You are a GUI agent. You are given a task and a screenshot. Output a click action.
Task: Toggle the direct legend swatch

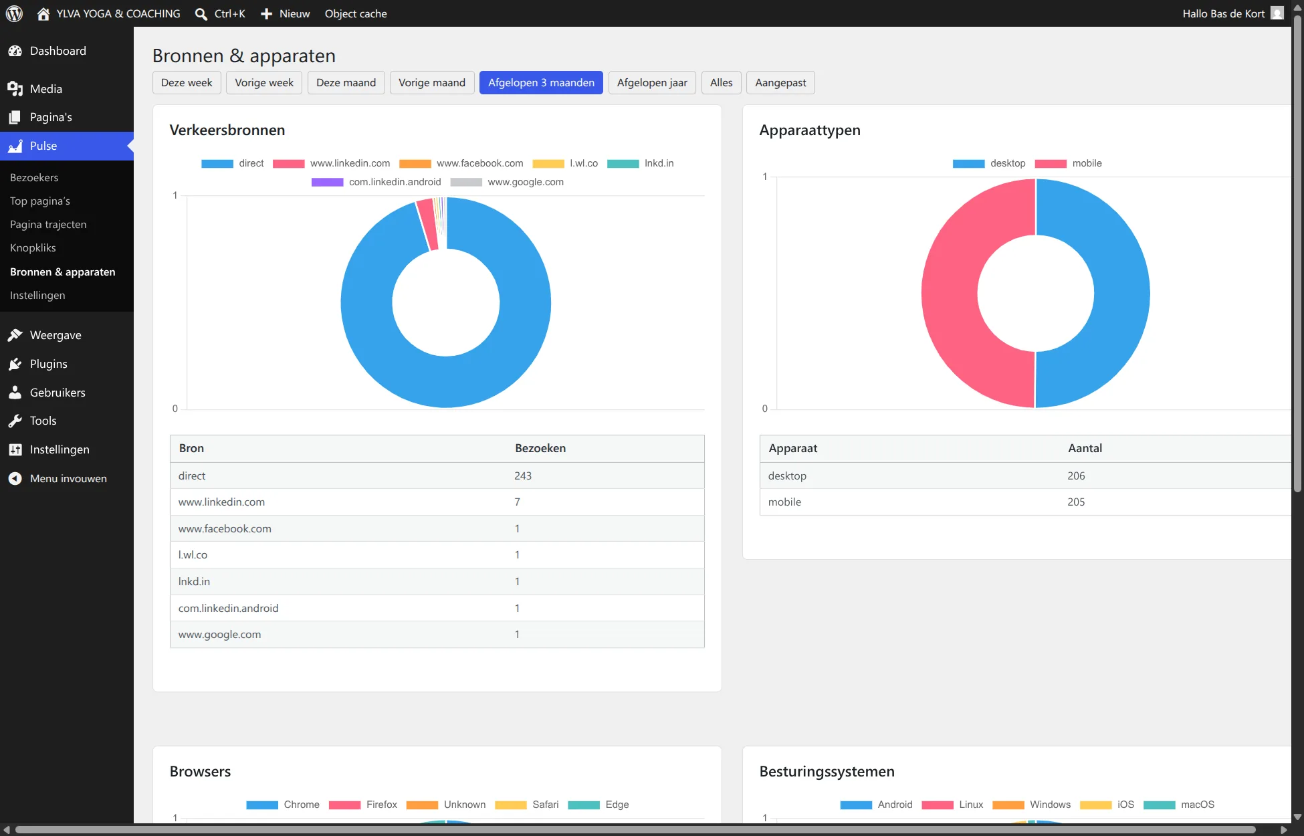(x=217, y=163)
